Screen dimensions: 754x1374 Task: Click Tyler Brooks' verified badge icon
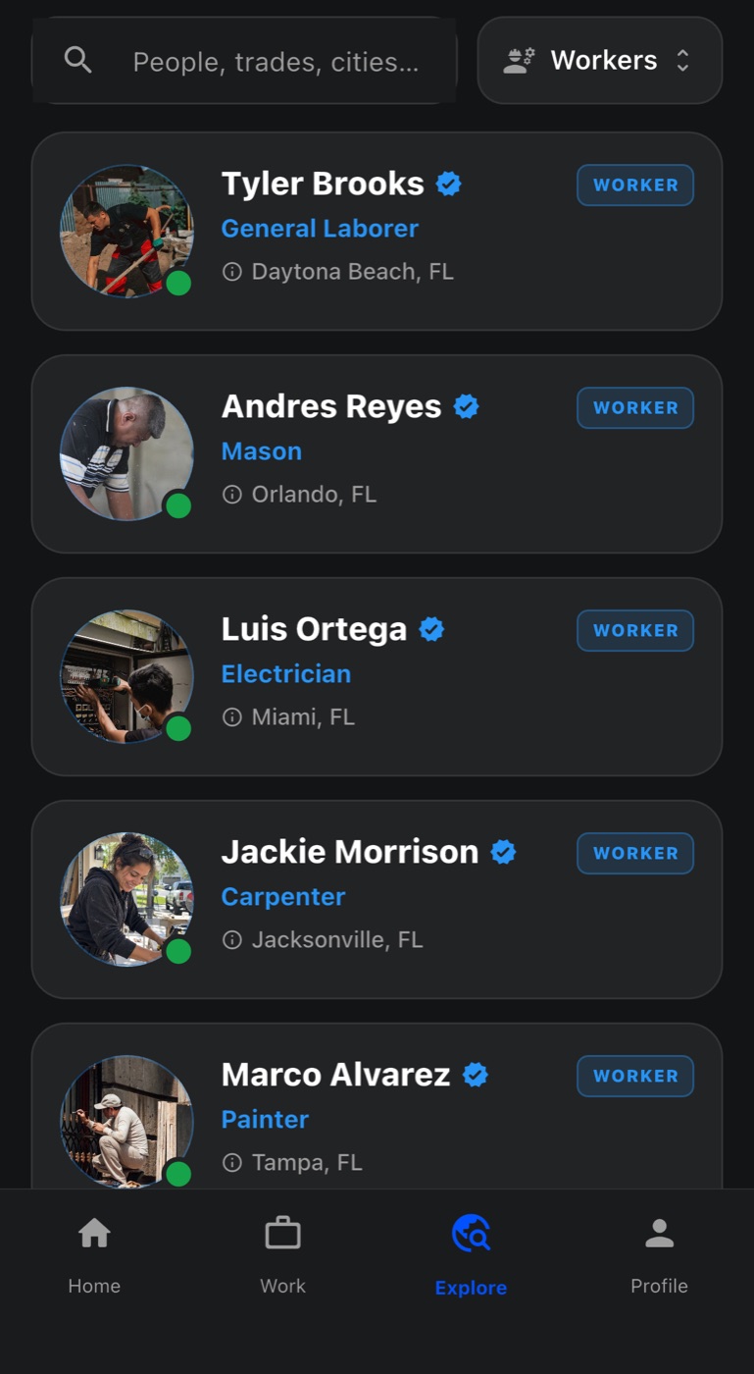click(x=449, y=184)
